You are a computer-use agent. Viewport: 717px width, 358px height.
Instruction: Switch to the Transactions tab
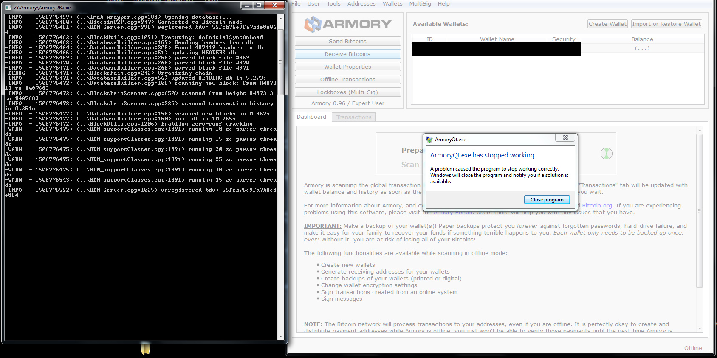[x=354, y=117]
